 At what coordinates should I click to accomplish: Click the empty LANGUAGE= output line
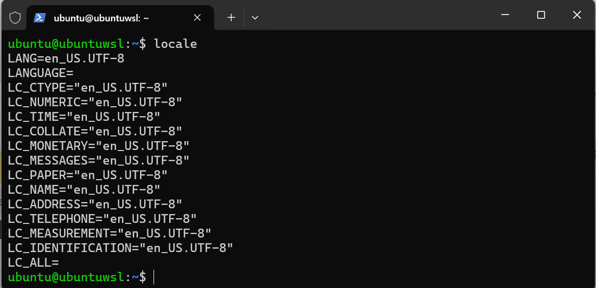point(41,73)
